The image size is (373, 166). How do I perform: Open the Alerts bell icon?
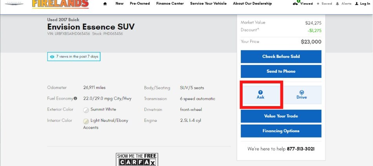tap(337, 4)
